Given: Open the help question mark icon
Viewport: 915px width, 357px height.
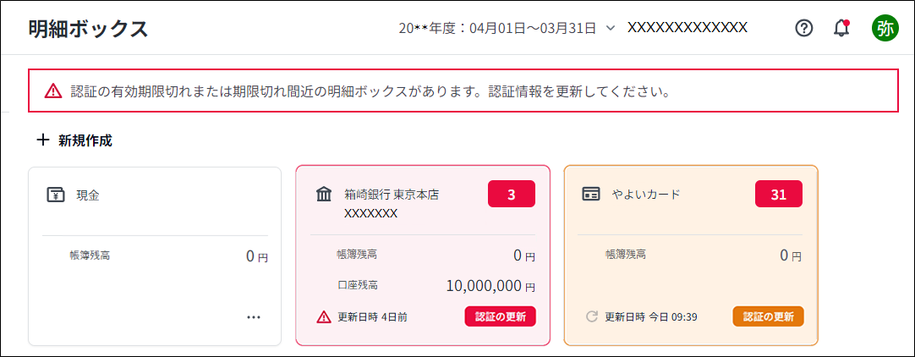Looking at the screenshot, I should tap(804, 28).
